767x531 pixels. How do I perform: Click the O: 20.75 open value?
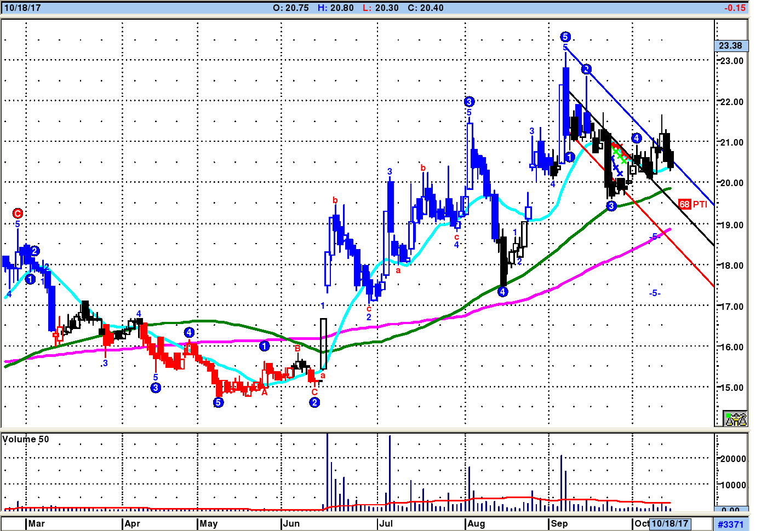pos(291,8)
